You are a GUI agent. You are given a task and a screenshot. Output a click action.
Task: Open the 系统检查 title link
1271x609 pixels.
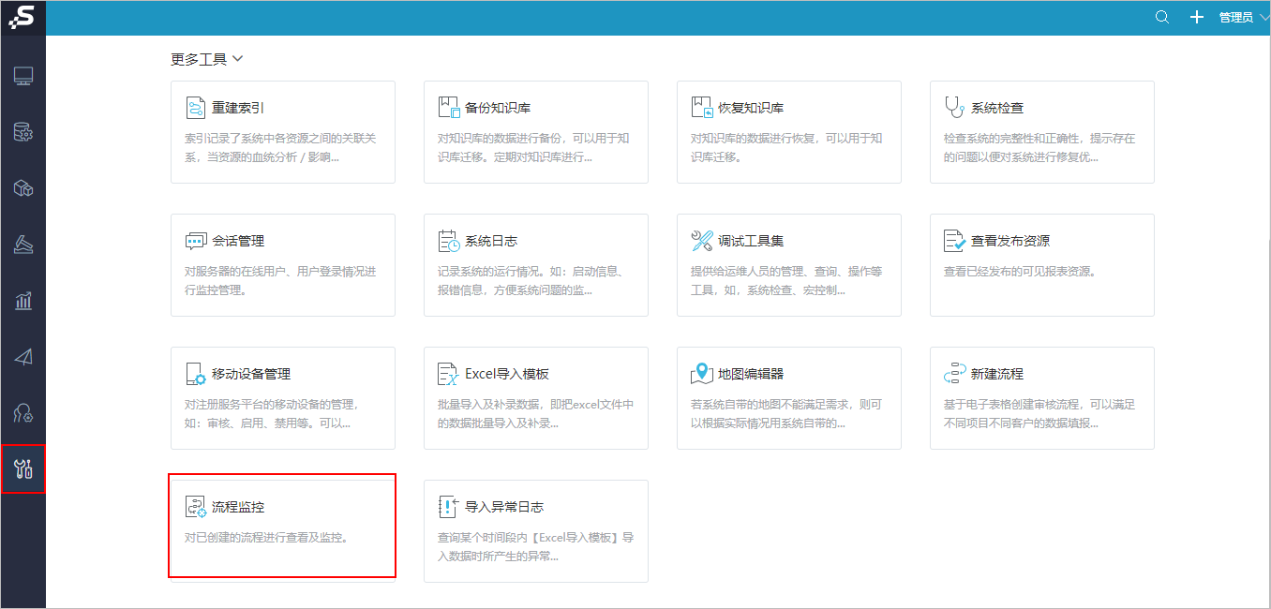pyautogui.click(x=997, y=108)
